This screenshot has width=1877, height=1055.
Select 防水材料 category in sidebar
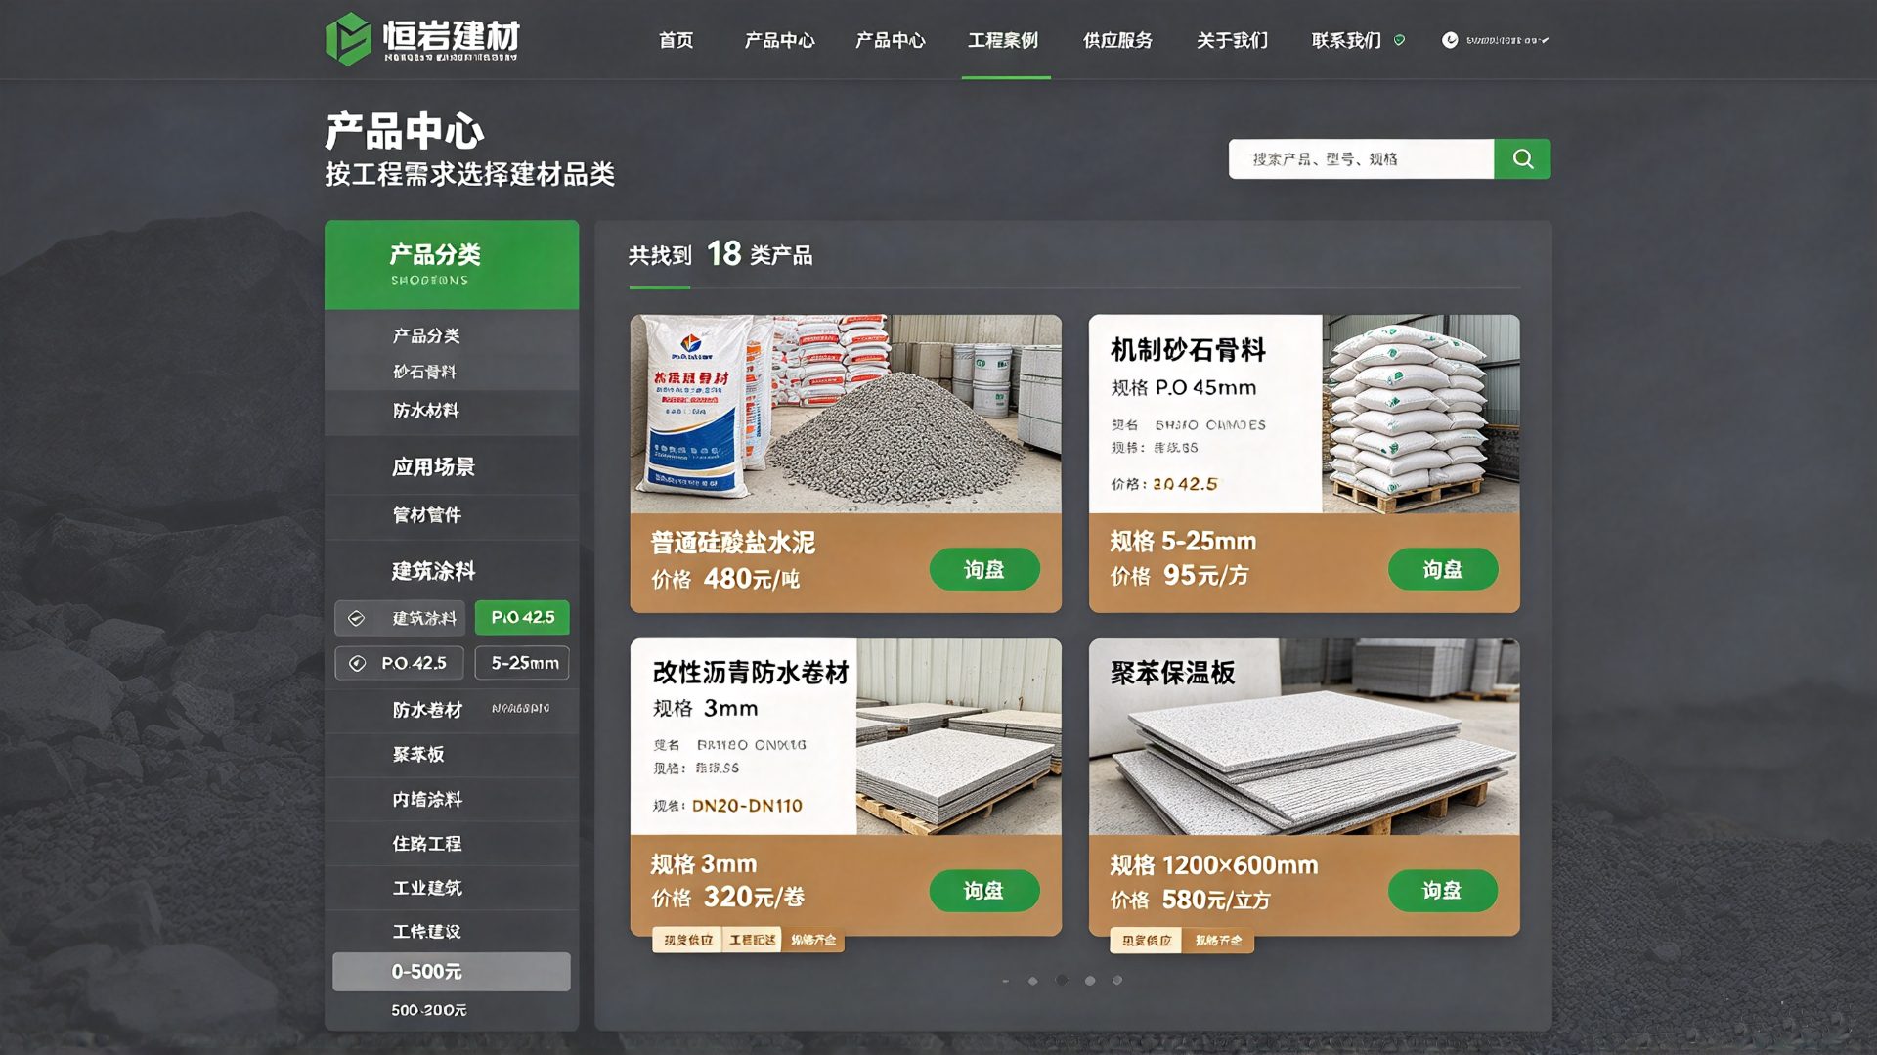(452, 411)
